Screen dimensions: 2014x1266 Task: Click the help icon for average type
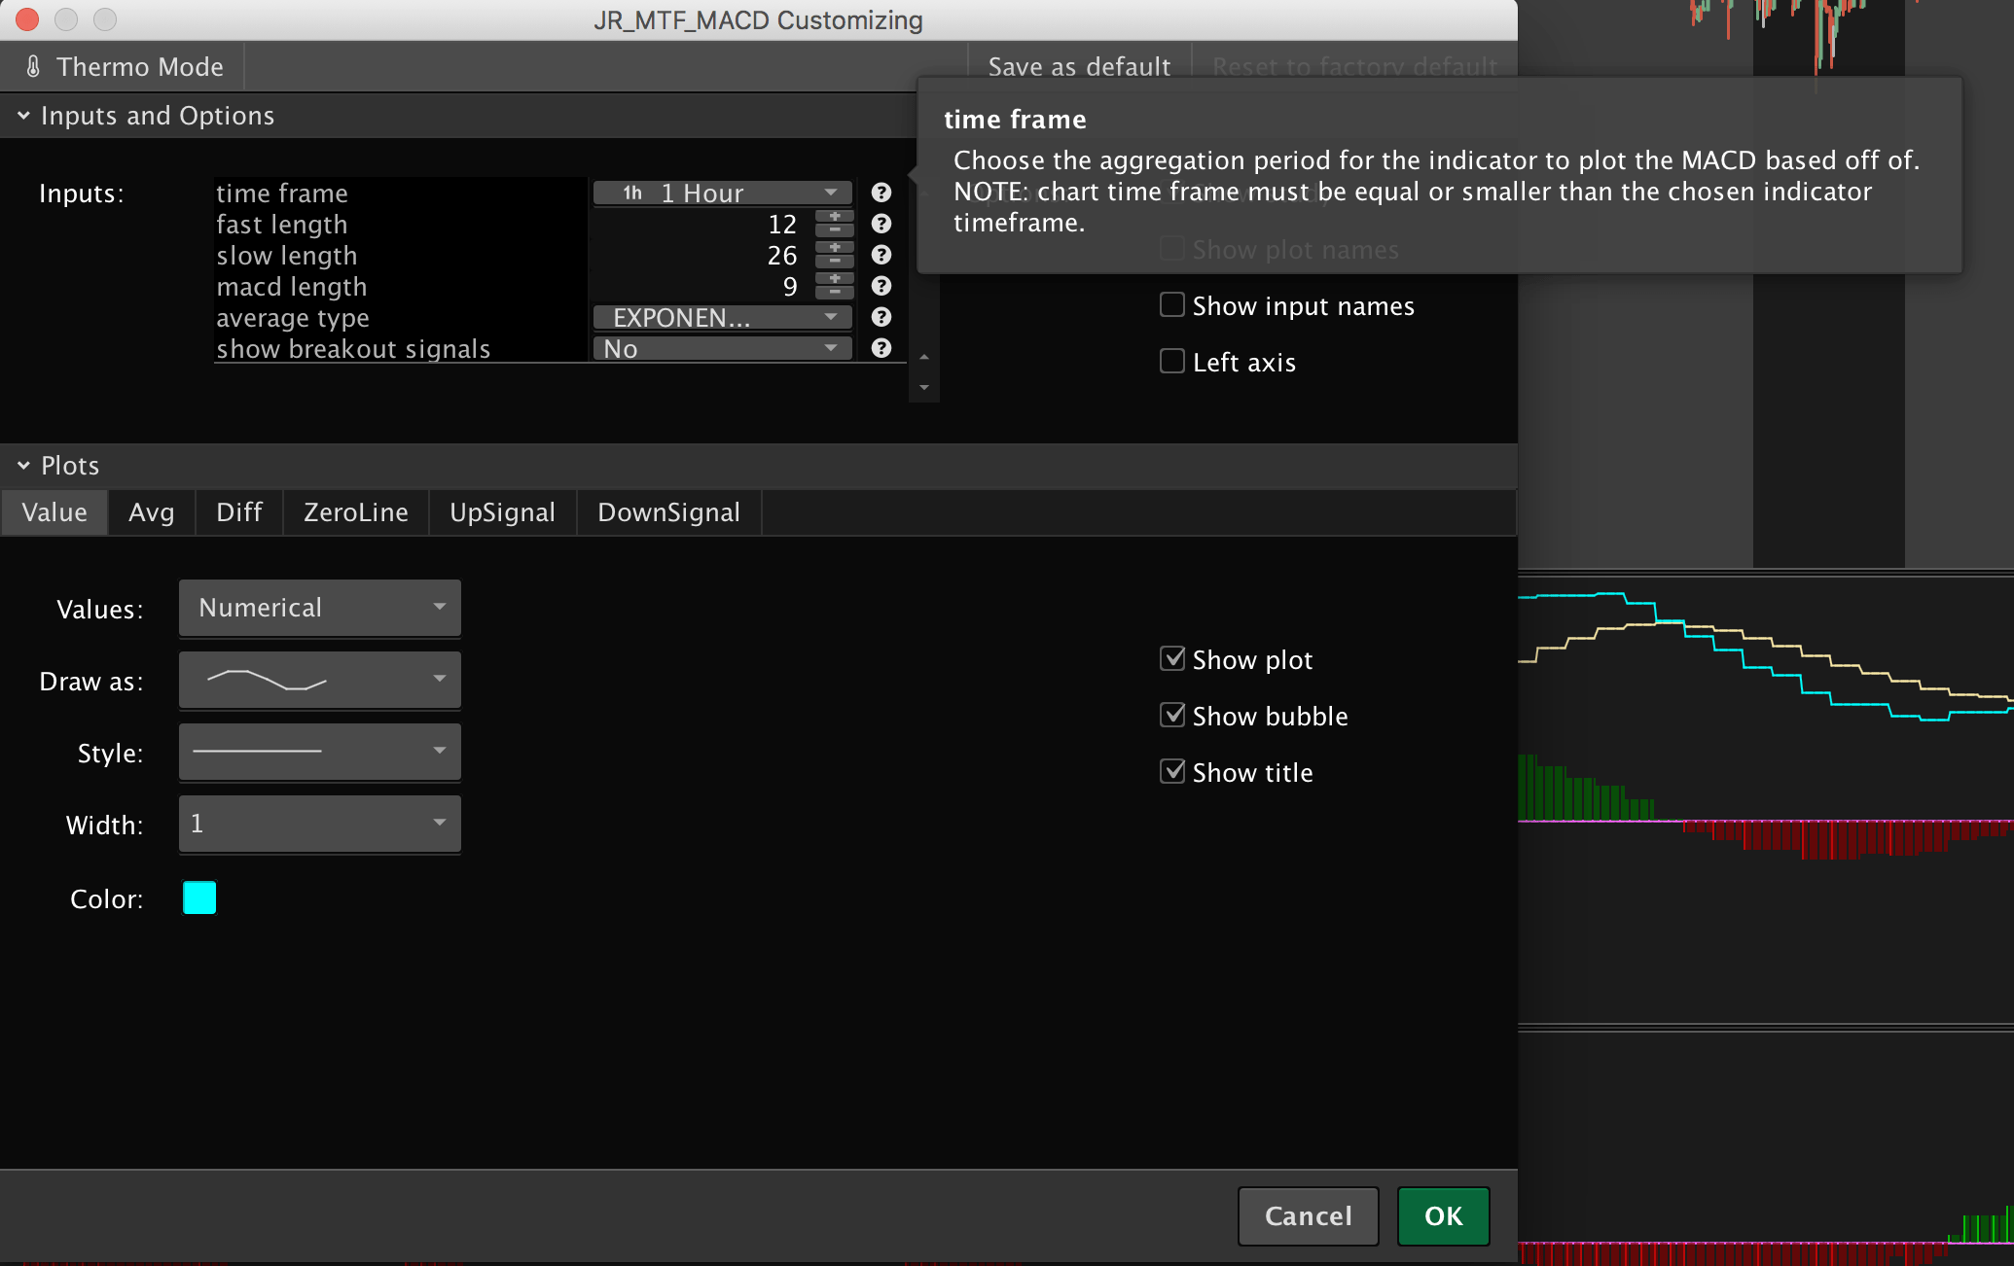pos(881,317)
